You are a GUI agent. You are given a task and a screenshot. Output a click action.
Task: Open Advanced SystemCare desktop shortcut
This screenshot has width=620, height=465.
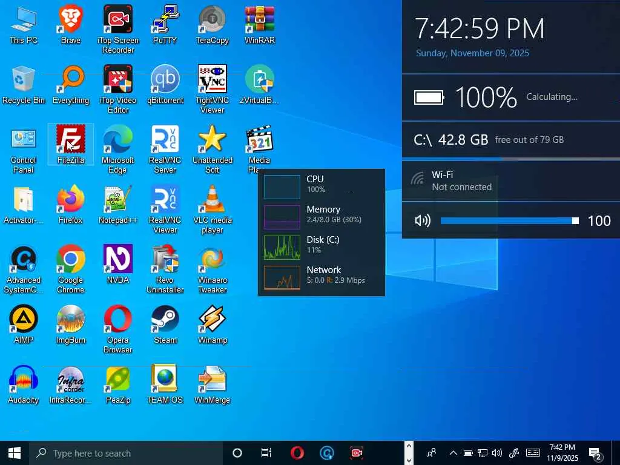coord(24,269)
